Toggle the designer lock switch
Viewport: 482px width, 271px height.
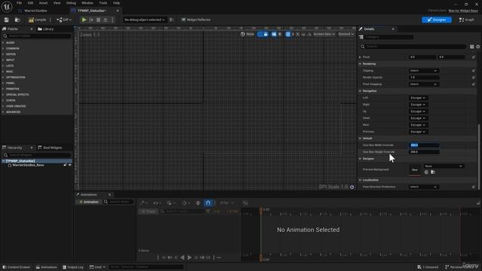click(263, 34)
